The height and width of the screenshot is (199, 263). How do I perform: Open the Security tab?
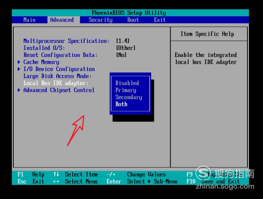coord(100,20)
